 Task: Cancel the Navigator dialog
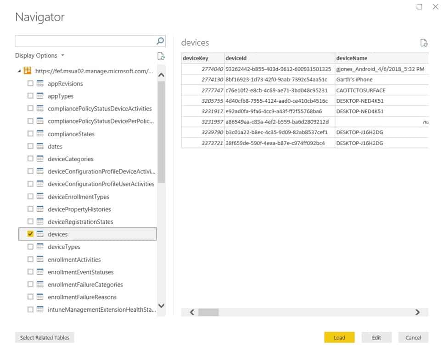[x=413, y=337]
